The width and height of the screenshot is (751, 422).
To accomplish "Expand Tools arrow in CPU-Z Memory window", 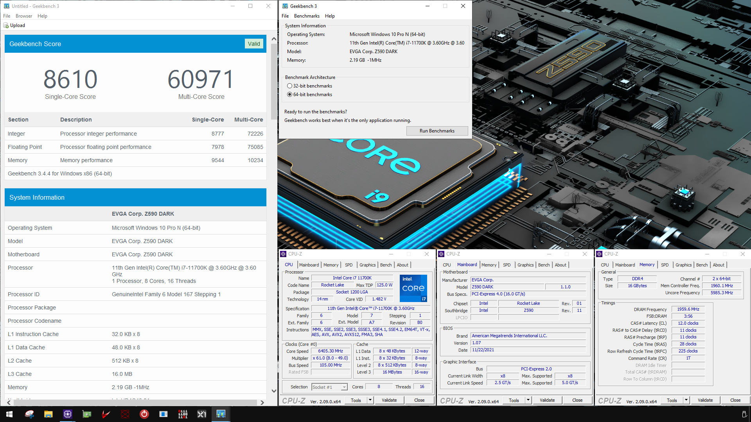I will pyautogui.click(x=686, y=400).
